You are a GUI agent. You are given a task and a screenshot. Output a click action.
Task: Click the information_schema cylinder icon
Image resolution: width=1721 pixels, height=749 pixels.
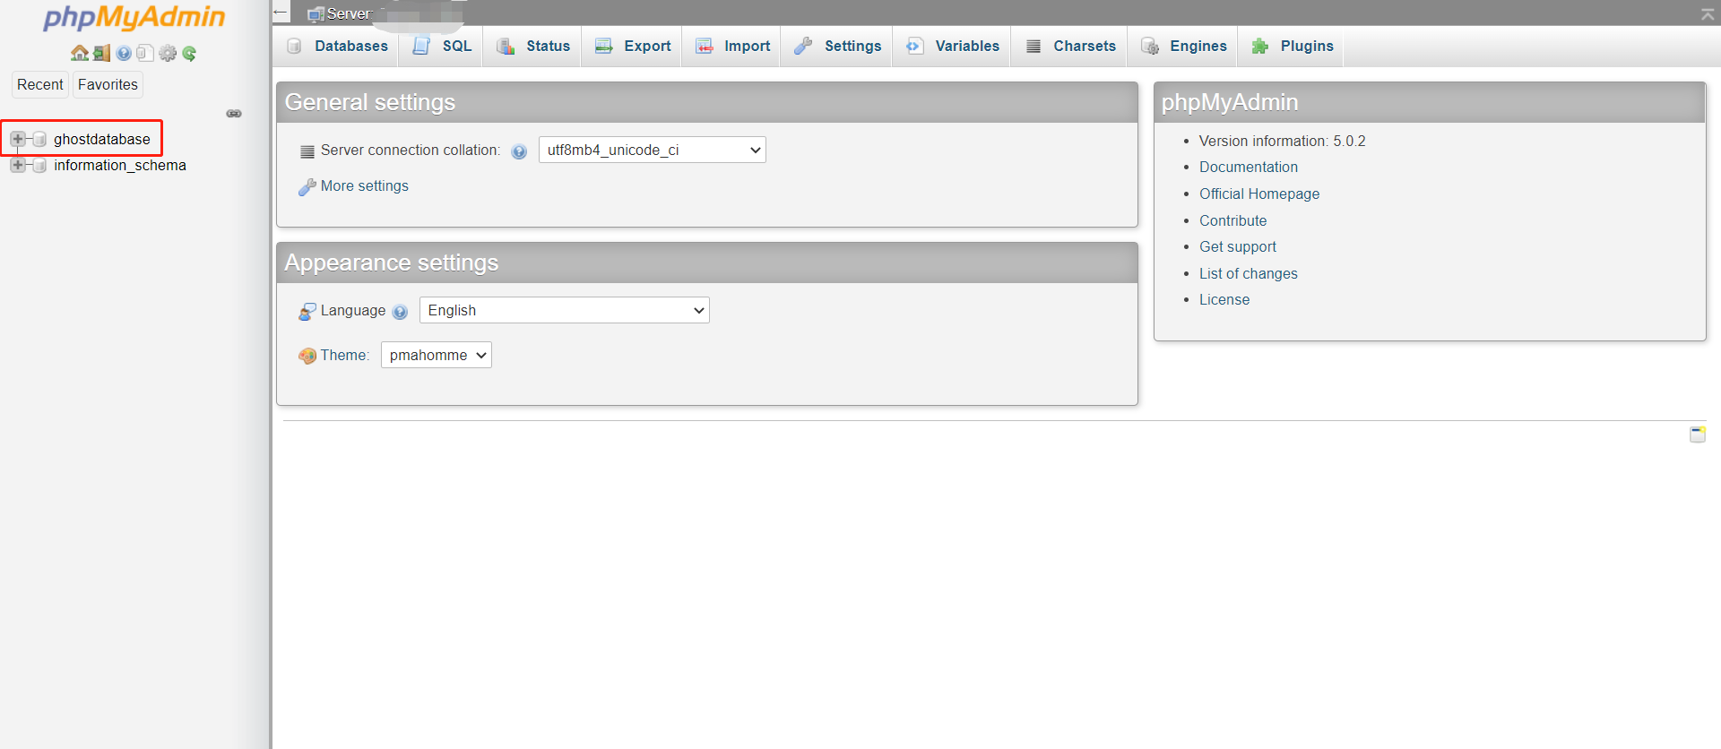(x=39, y=165)
